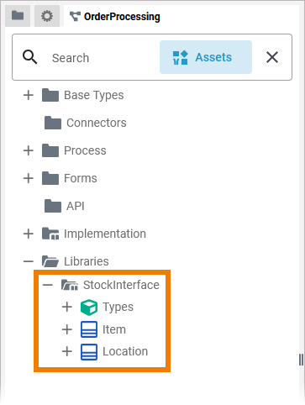The height and width of the screenshot is (405, 305).
Task: Click the StockInterface library icon
Action: click(70, 285)
